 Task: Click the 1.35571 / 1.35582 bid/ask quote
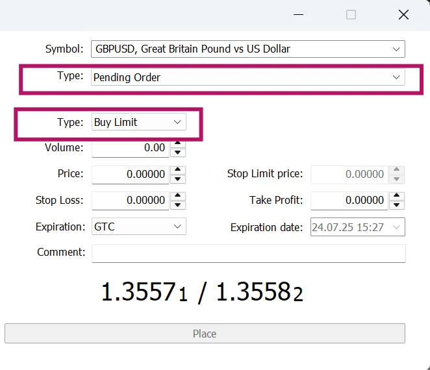202,292
